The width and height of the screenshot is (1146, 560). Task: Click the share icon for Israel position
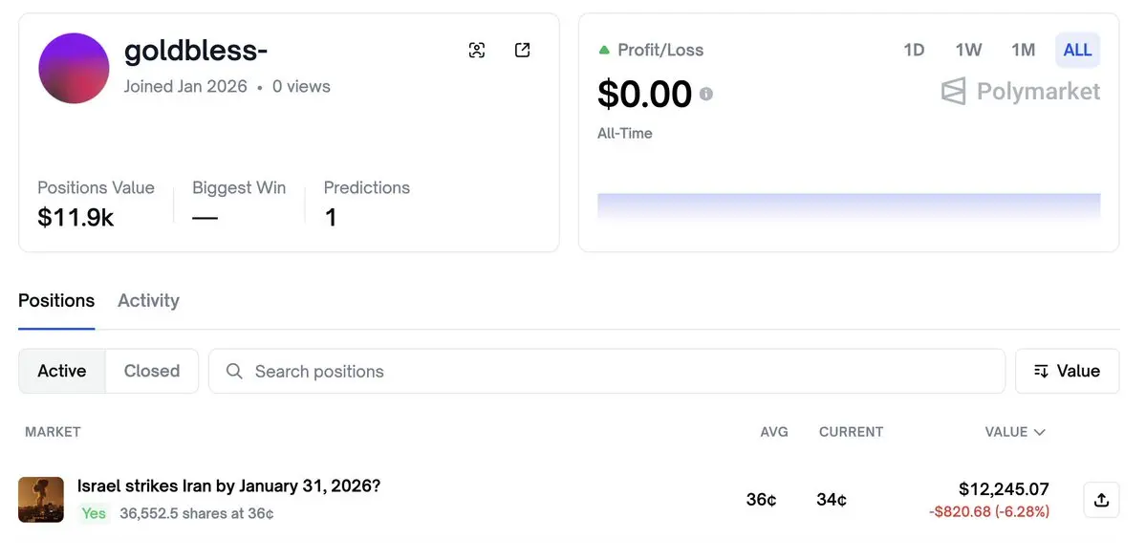(1101, 499)
